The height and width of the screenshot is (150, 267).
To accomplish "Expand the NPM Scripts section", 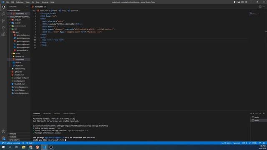I will [x=18, y=140].
